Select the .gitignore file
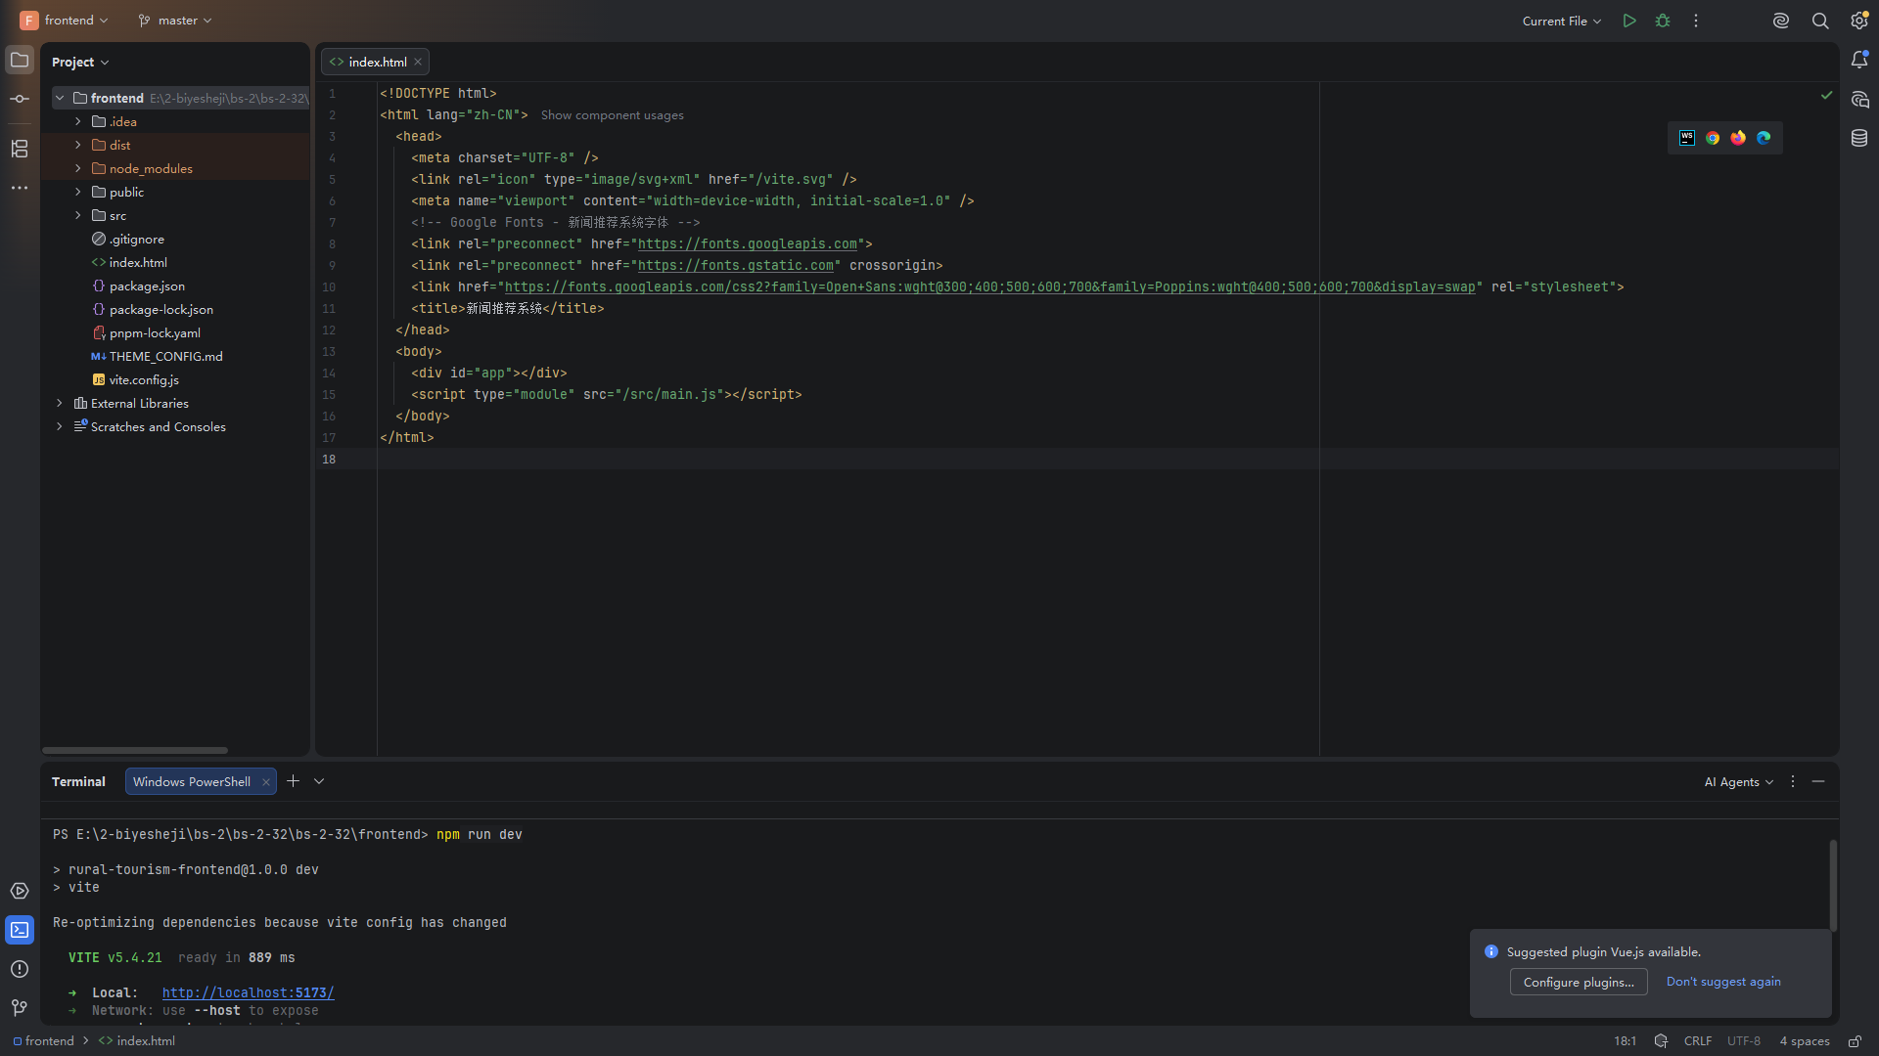This screenshot has height=1056, width=1879. click(137, 239)
